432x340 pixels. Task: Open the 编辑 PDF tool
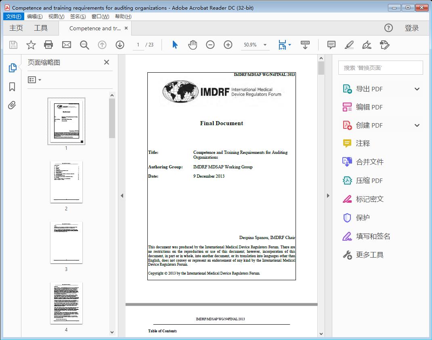pyautogui.click(x=369, y=107)
